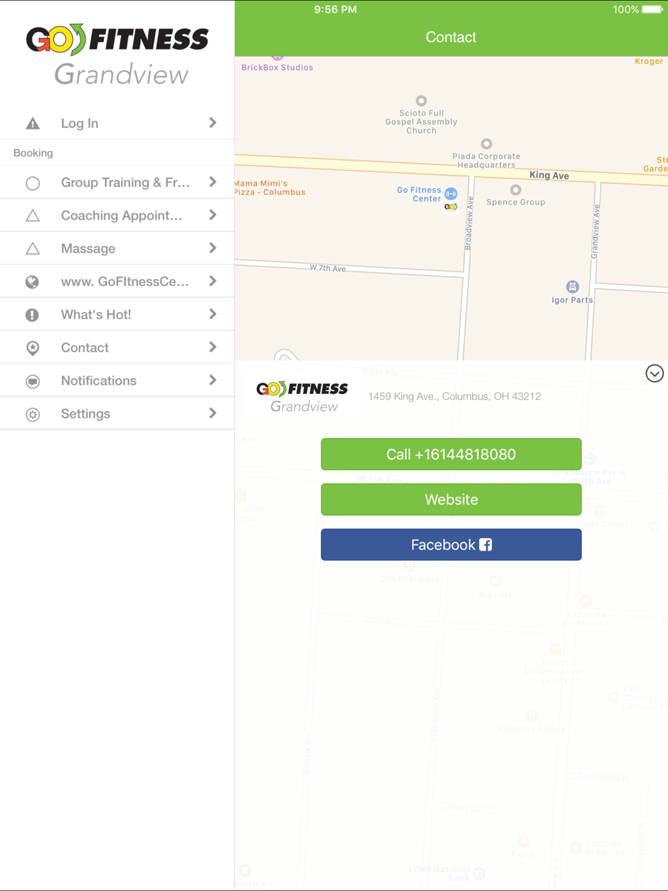Tap the King Ave street label
Screen dimensions: 668x891
(549, 176)
